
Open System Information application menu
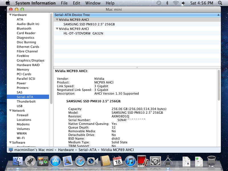point(35,3)
